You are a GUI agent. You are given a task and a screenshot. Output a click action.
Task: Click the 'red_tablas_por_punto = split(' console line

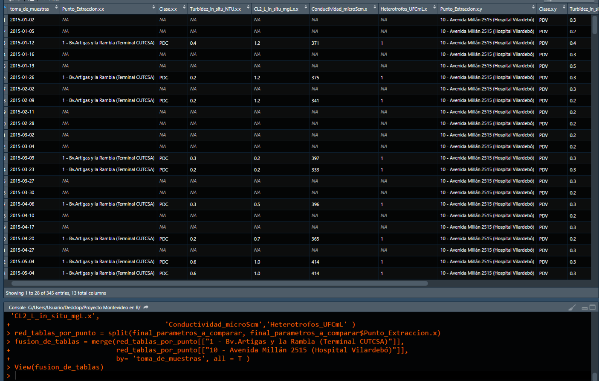(227, 333)
